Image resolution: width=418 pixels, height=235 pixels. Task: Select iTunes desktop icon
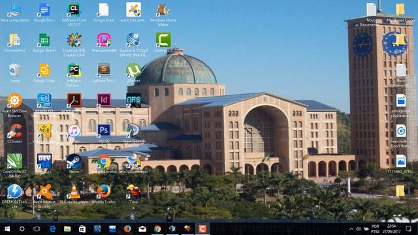click(x=74, y=131)
